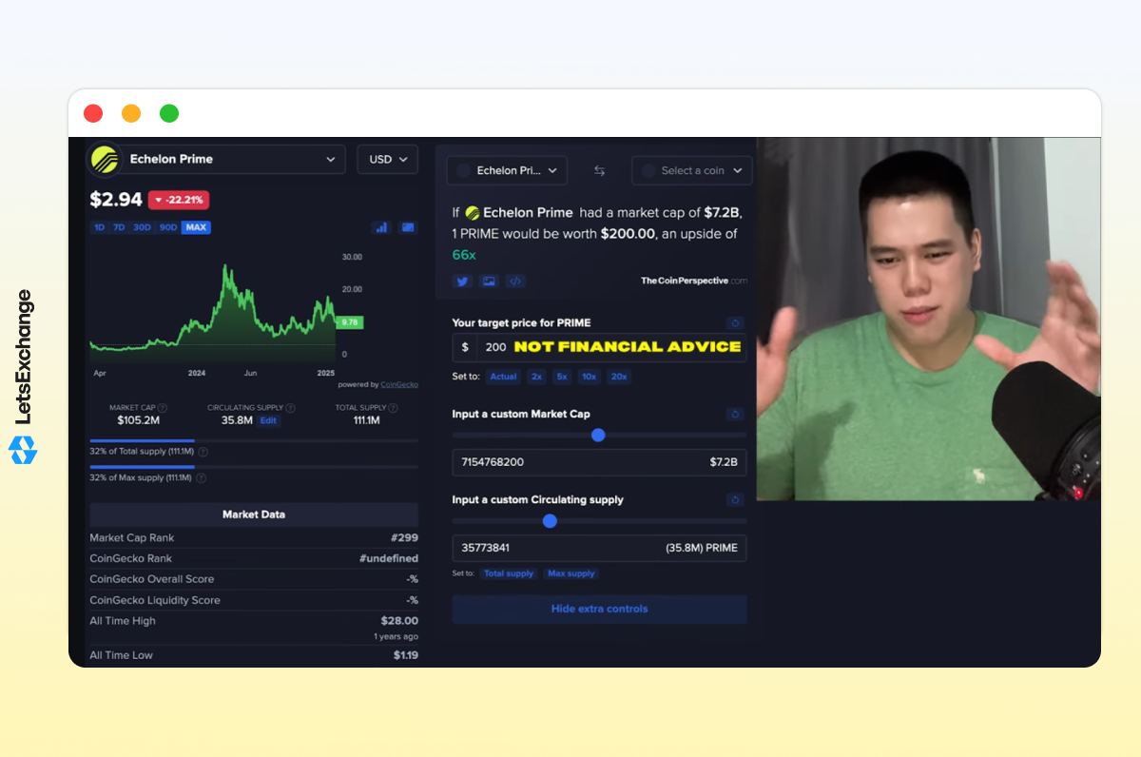Click help icon beside 32% of Max supply
This screenshot has height=757, width=1141.
(x=203, y=477)
